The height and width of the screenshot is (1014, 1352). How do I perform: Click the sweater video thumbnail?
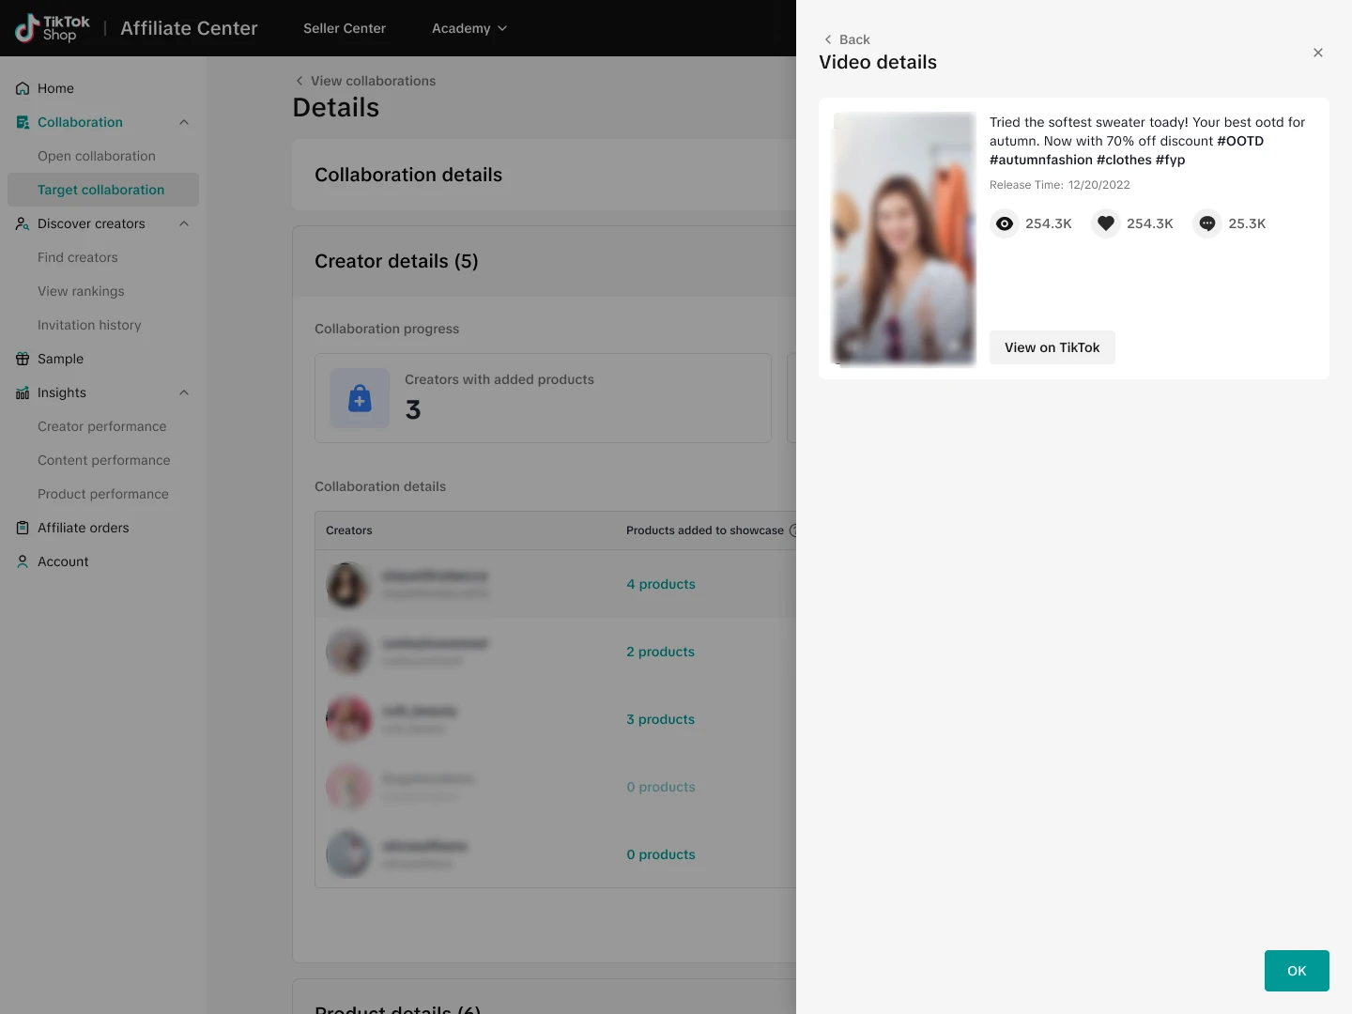coord(904,238)
